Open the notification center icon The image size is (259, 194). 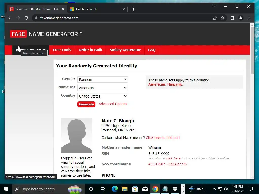coord(251,189)
